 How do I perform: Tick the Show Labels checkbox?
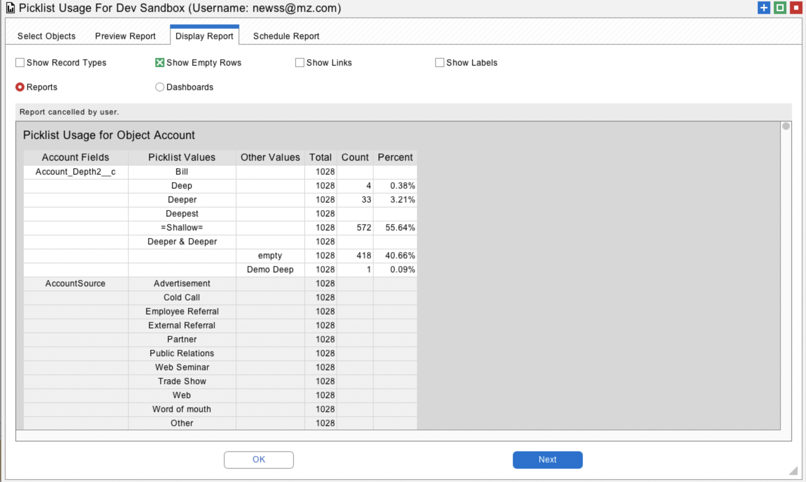pyautogui.click(x=440, y=63)
